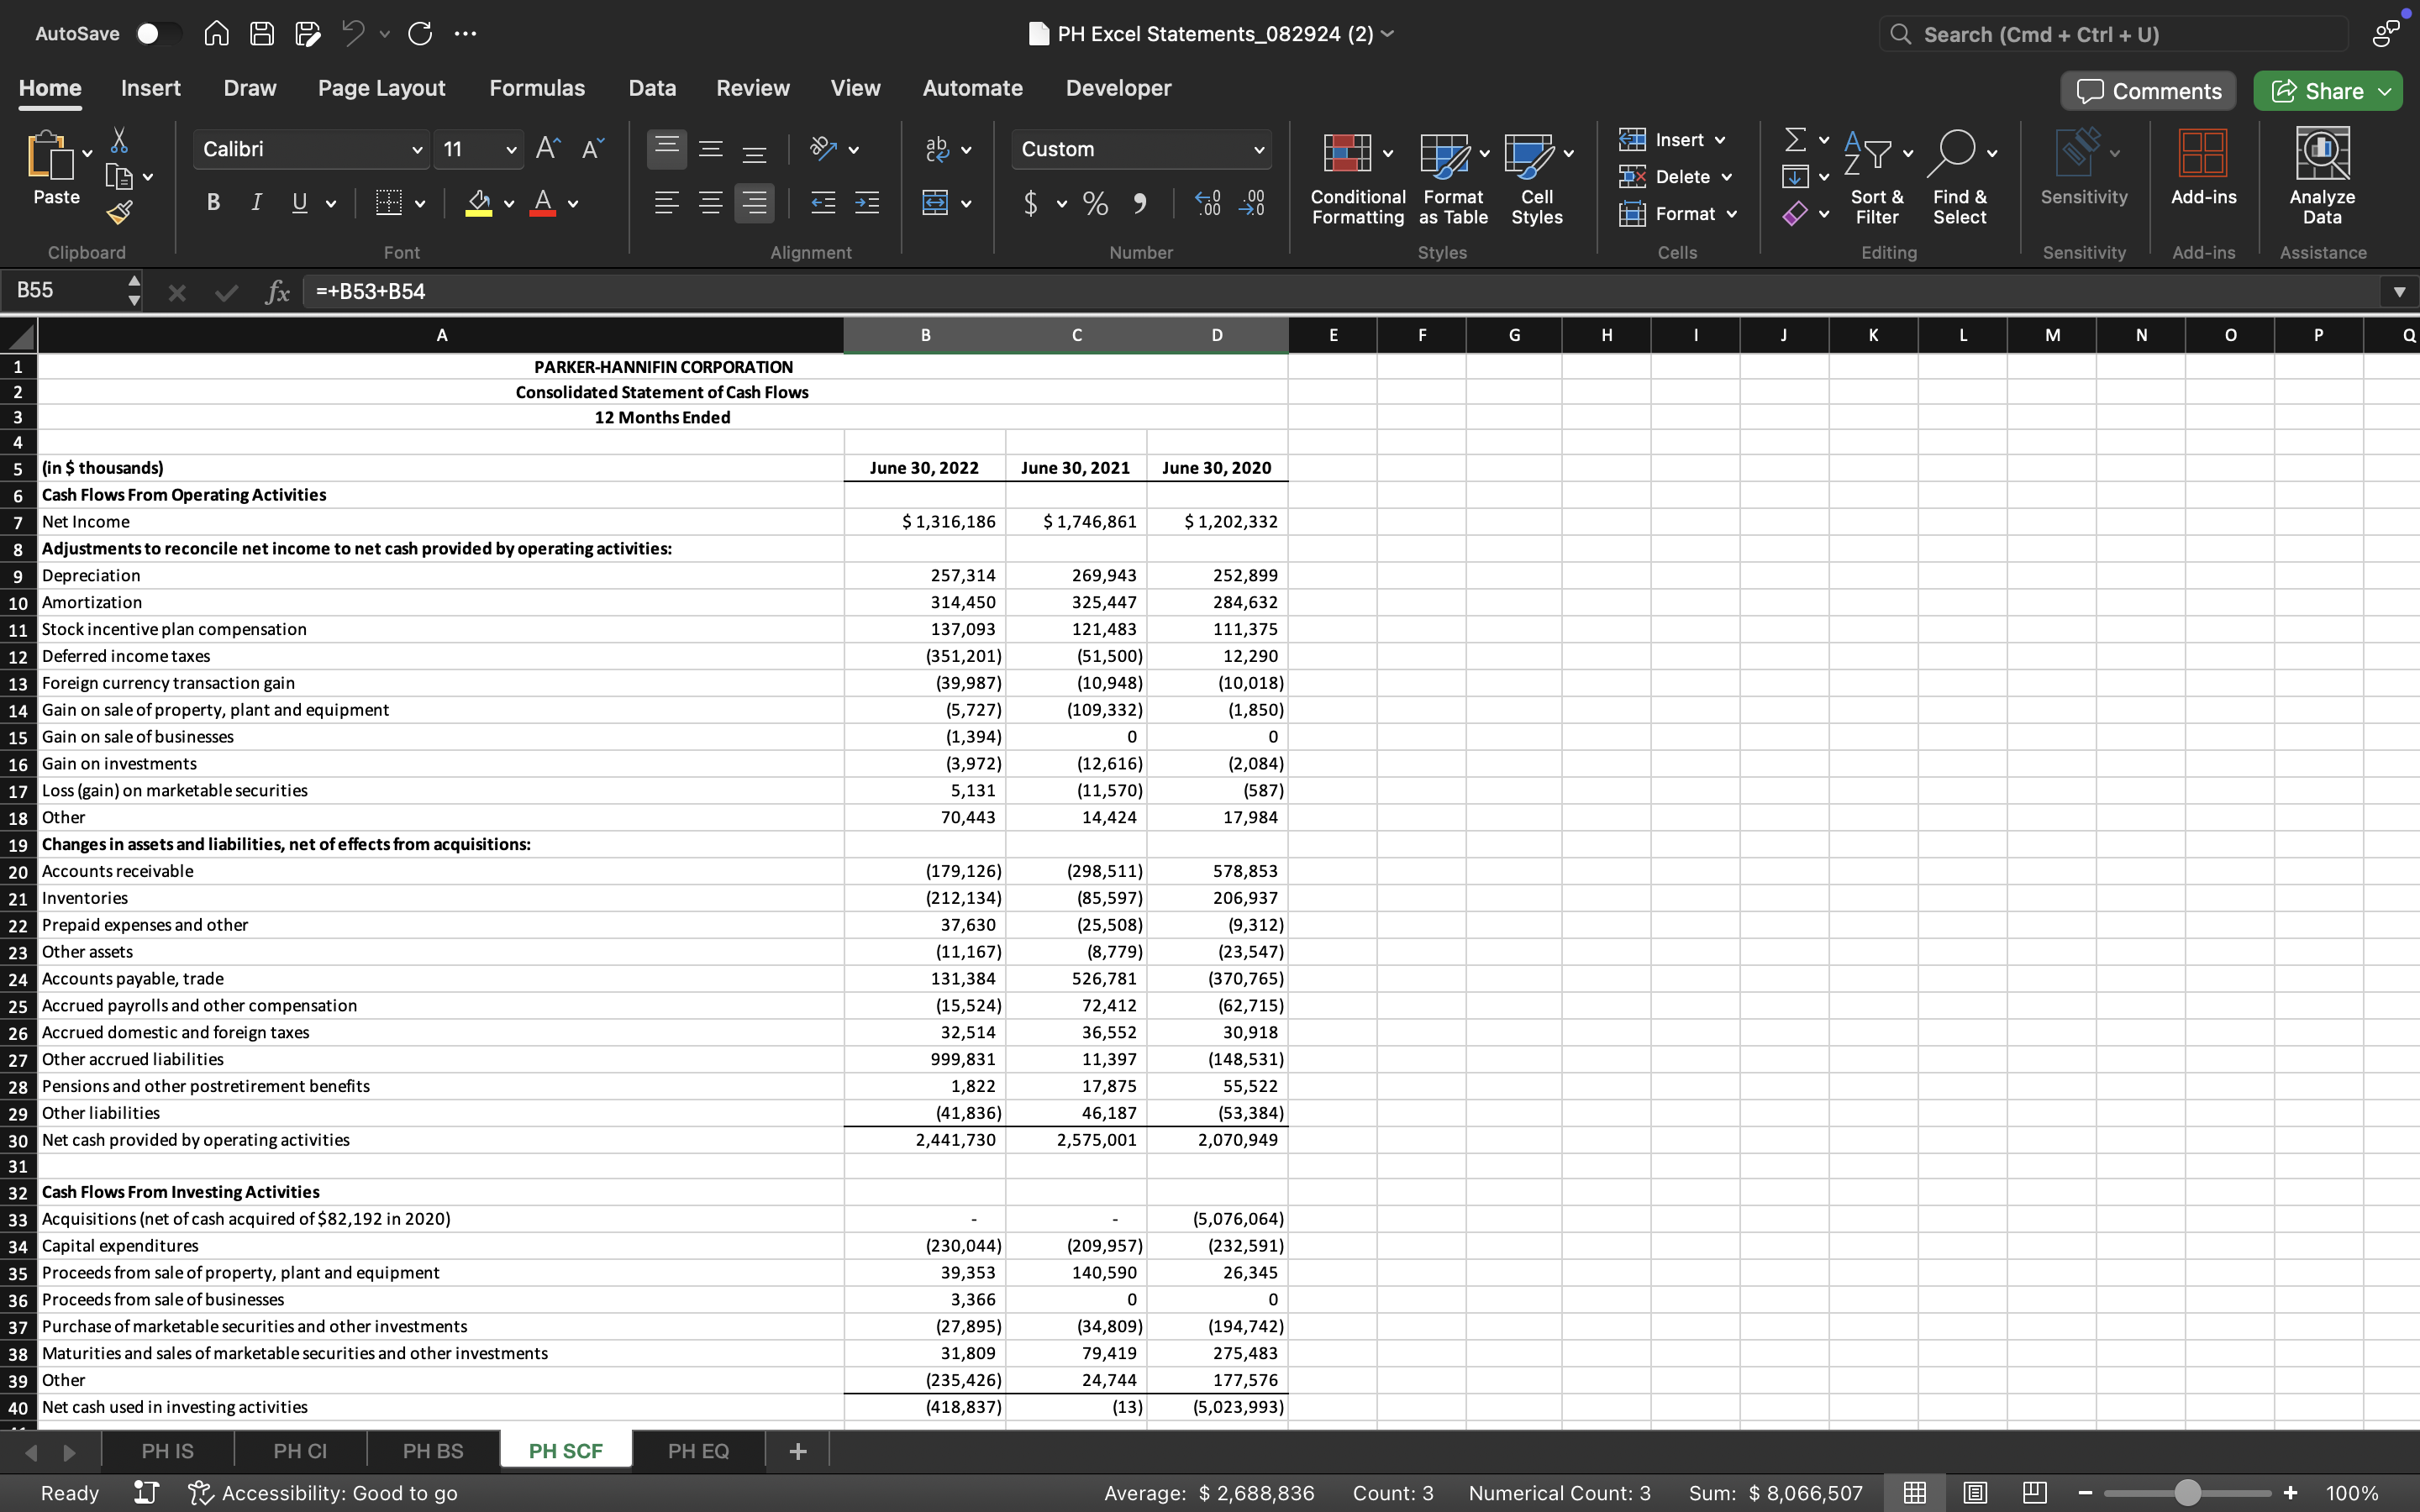Viewport: 2420px width, 1512px height.
Task: Click the Increase Decimal icon
Action: pyautogui.click(x=1208, y=203)
